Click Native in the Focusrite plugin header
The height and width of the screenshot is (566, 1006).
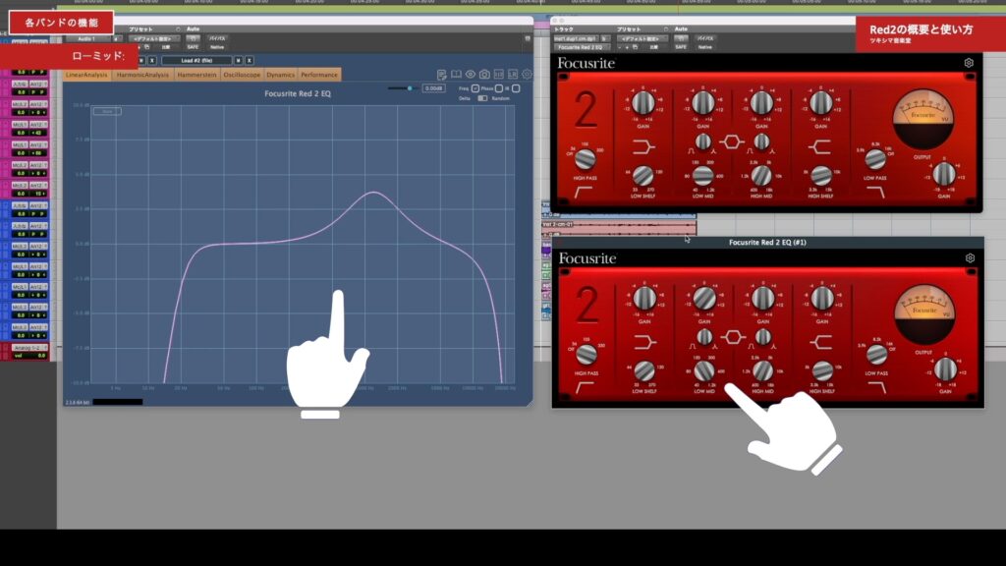[x=705, y=47]
